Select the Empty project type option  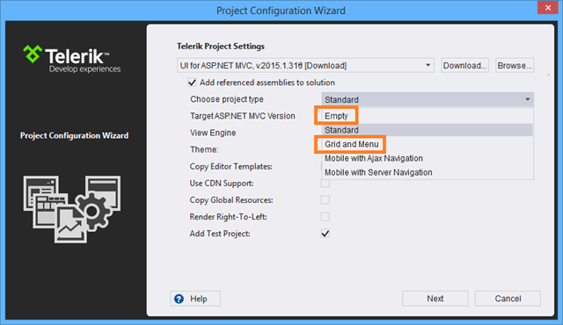click(428, 116)
